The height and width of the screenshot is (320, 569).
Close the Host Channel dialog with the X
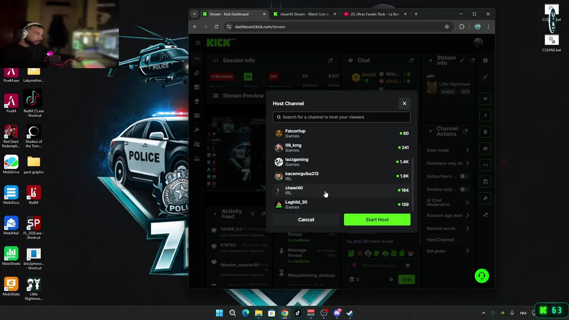[x=405, y=104]
